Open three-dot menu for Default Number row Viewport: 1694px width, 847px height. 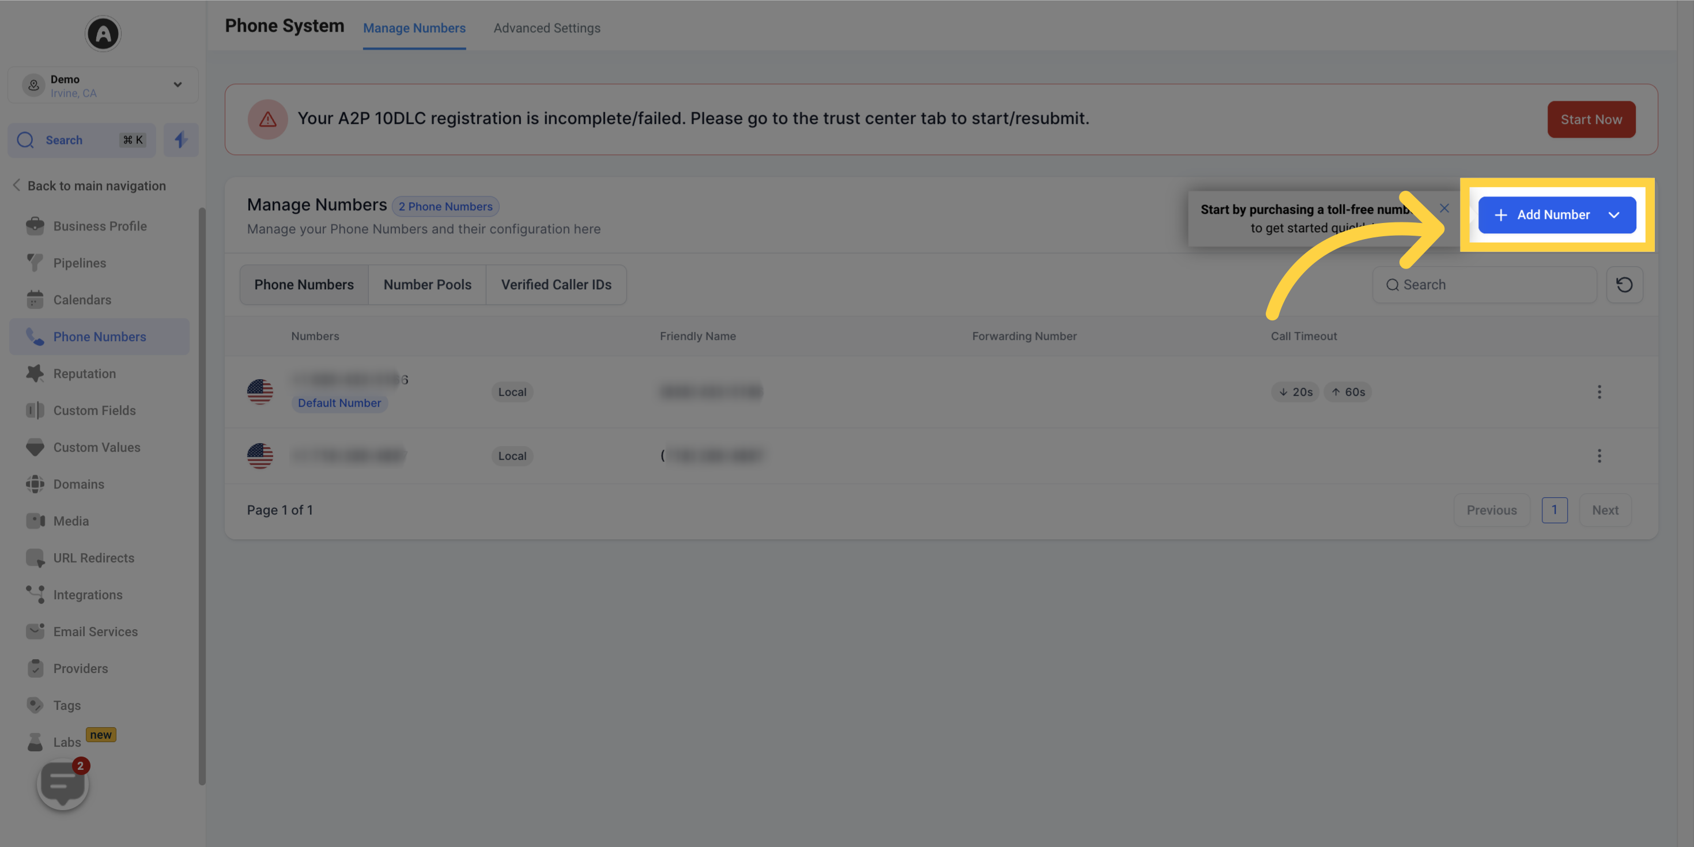1599,392
